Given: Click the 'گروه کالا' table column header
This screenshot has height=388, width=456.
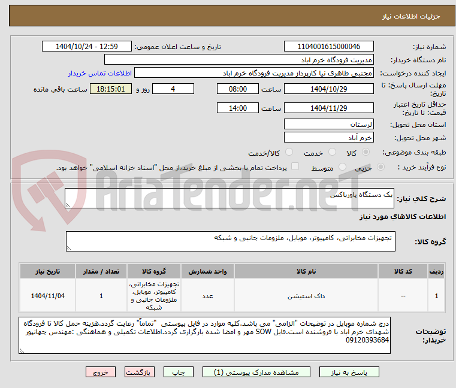Looking at the screenshot, I should (x=154, y=271).
